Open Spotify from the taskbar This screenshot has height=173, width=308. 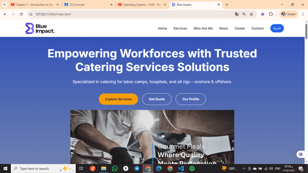click(x=192, y=168)
